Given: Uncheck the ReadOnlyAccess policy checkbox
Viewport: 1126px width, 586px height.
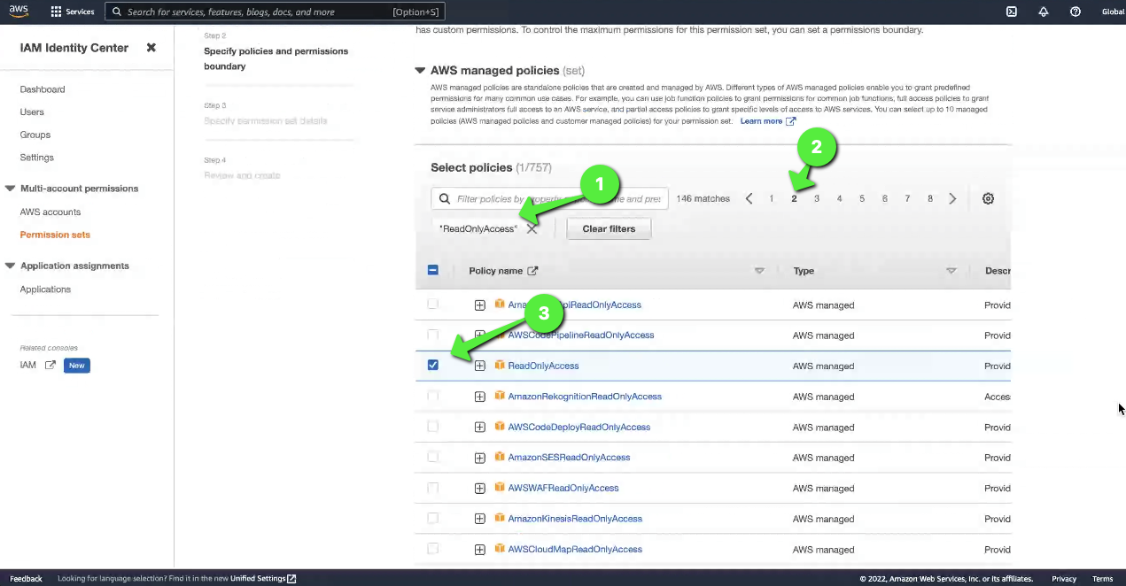Looking at the screenshot, I should (x=433, y=365).
